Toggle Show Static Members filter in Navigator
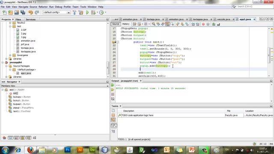274x154 pixels. [16, 138]
